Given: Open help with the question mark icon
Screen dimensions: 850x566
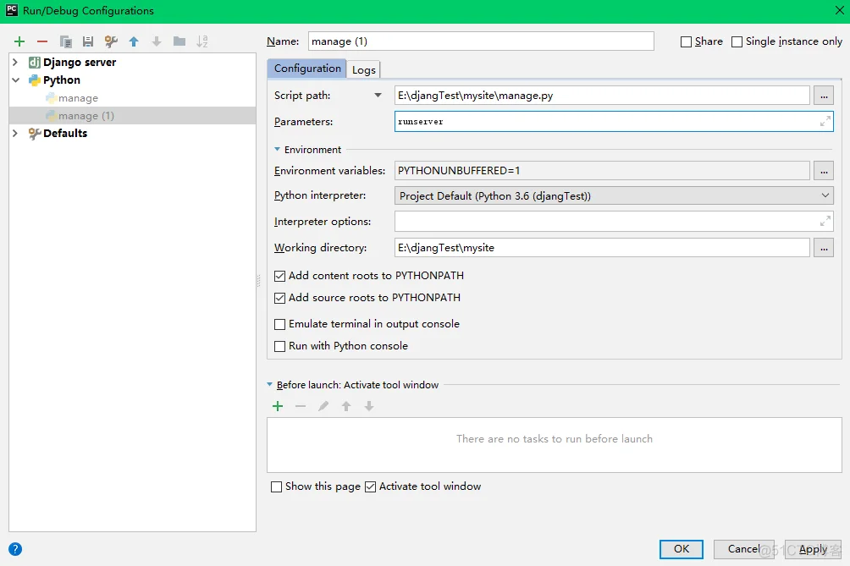Looking at the screenshot, I should [15, 550].
